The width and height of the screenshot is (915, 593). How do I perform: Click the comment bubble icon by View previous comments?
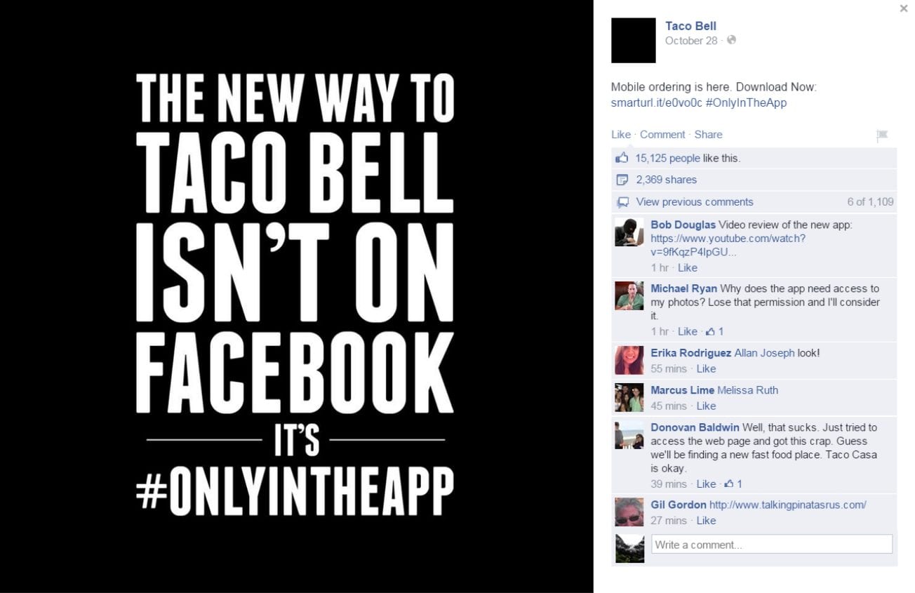click(x=622, y=202)
